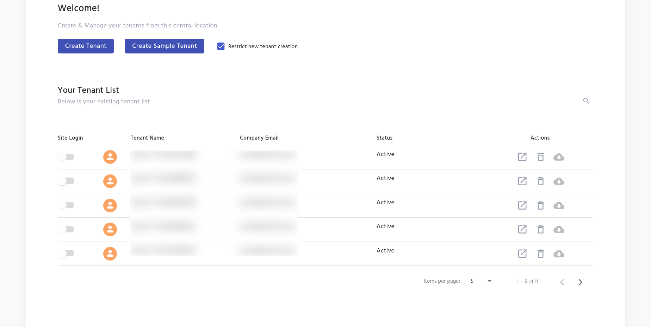Uncheck Restrict new tenant creation checkbox
651x327 pixels.
(221, 46)
